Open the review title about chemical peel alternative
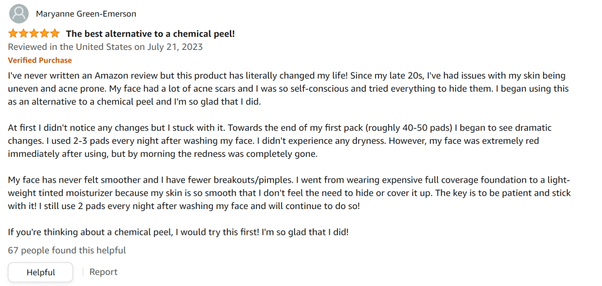The height and width of the screenshot is (286, 602). [x=150, y=33]
